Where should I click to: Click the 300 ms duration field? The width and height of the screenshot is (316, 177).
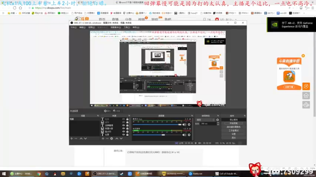[x=208, y=124]
